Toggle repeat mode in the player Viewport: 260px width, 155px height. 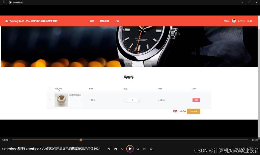tap(151, 149)
